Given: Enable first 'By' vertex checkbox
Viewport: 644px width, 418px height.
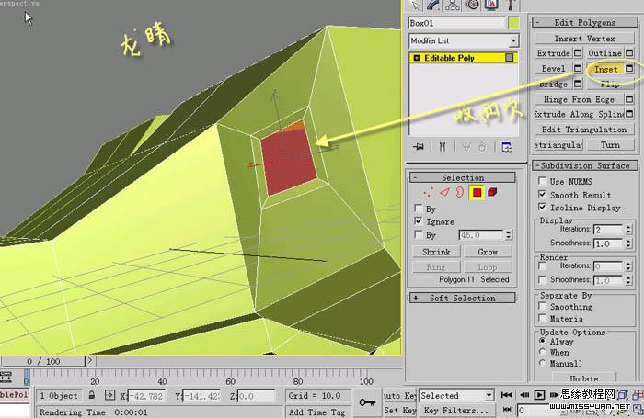Looking at the screenshot, I should click(419, 208).
